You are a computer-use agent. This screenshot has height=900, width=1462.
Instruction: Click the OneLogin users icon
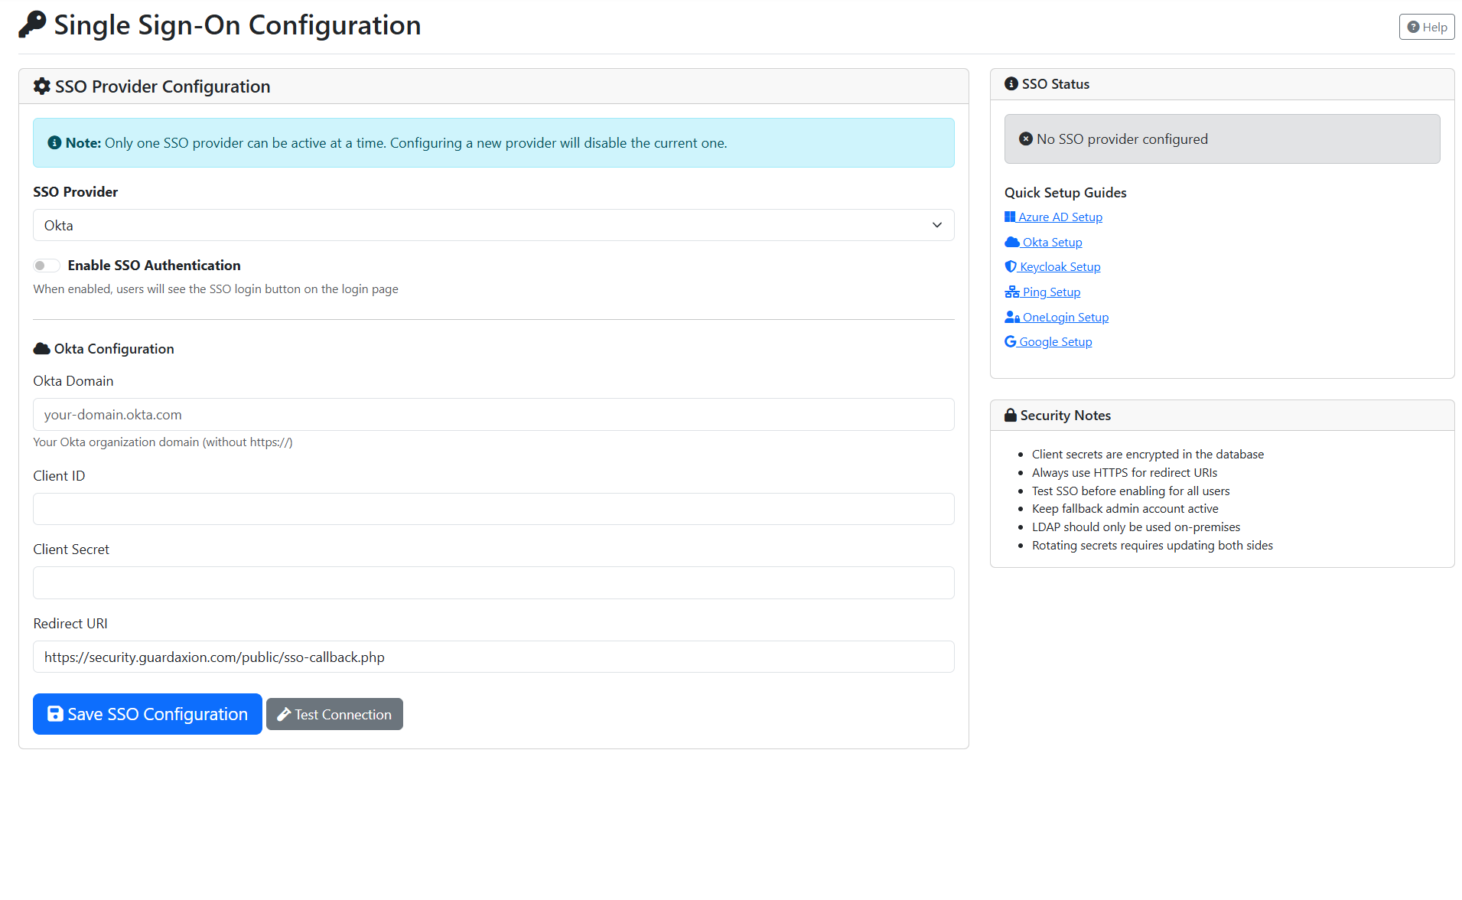pyautogui.click(x=1012, y=316)
